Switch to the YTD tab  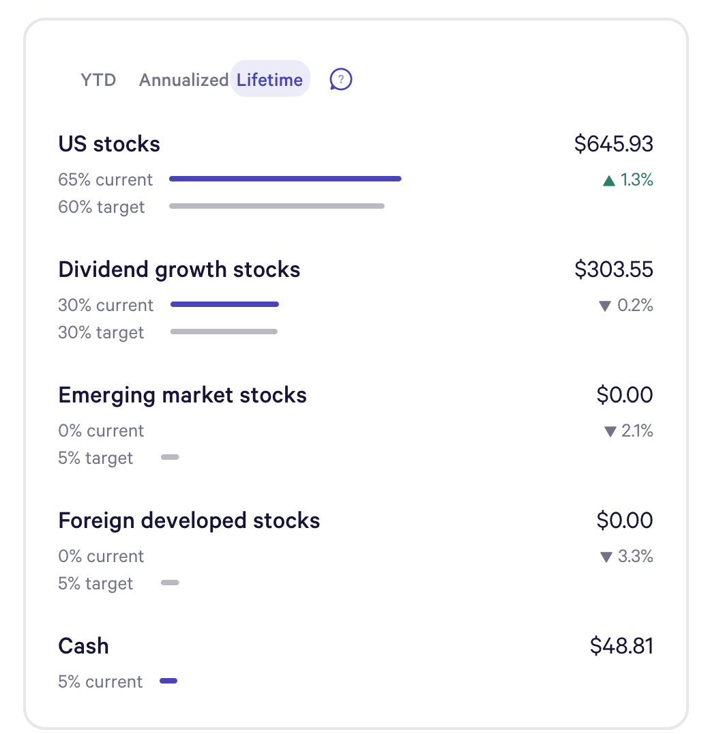pos(98,80)
